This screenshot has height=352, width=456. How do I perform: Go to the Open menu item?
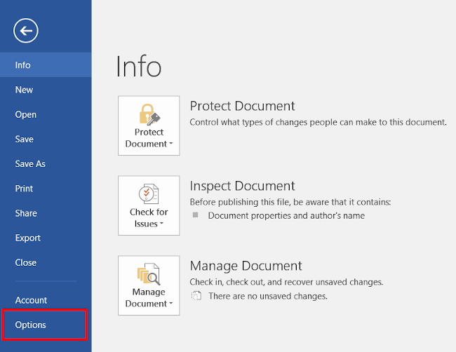pyautogui.click(x=25, y=114)
